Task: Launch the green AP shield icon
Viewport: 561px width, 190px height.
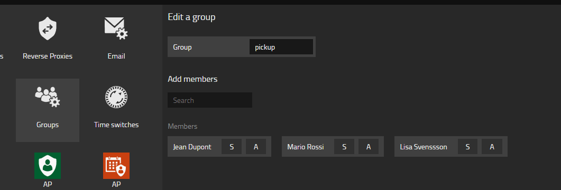Action: 48,166
